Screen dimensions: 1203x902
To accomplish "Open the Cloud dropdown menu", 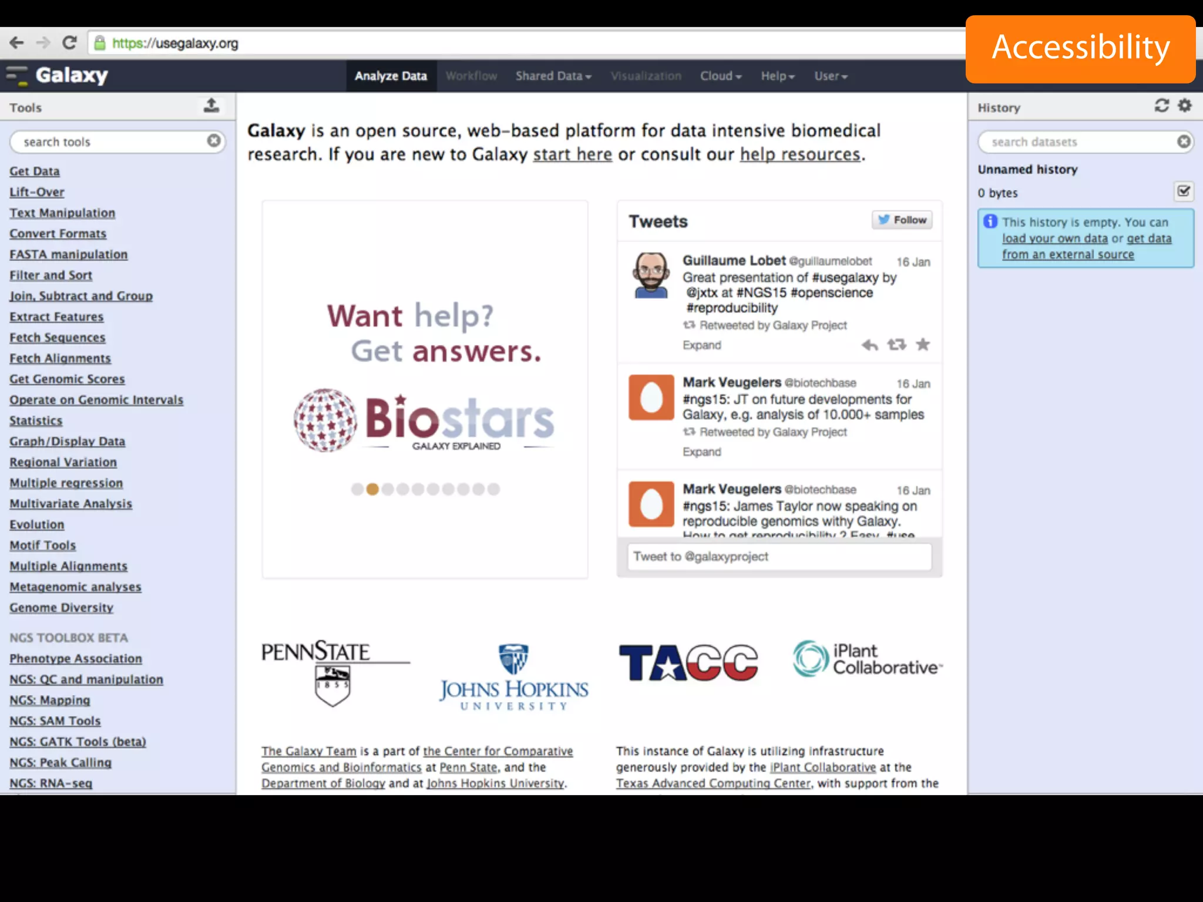I will coord(720,76).
